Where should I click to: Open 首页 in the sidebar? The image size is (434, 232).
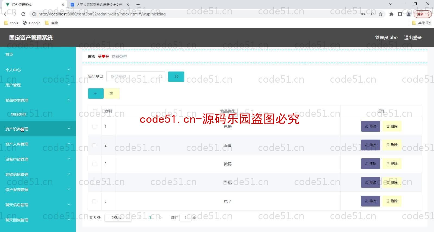[38, 54]
